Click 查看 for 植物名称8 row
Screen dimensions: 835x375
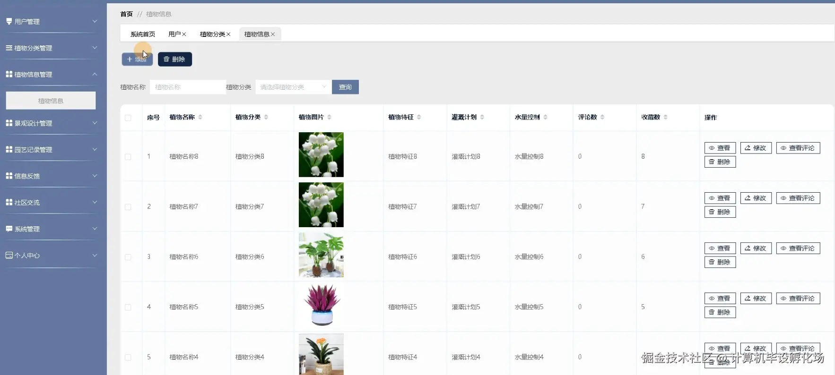(x=720, y=148)
